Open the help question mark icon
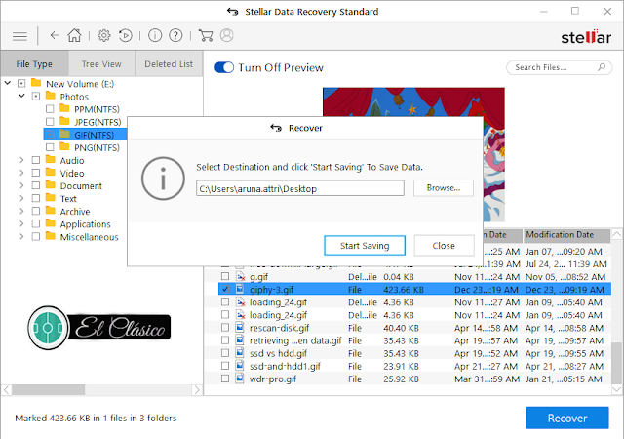This screenshot has width=624, height=439. 175,35
